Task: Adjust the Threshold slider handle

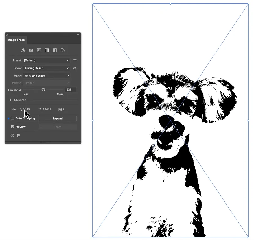Action: 43,90
